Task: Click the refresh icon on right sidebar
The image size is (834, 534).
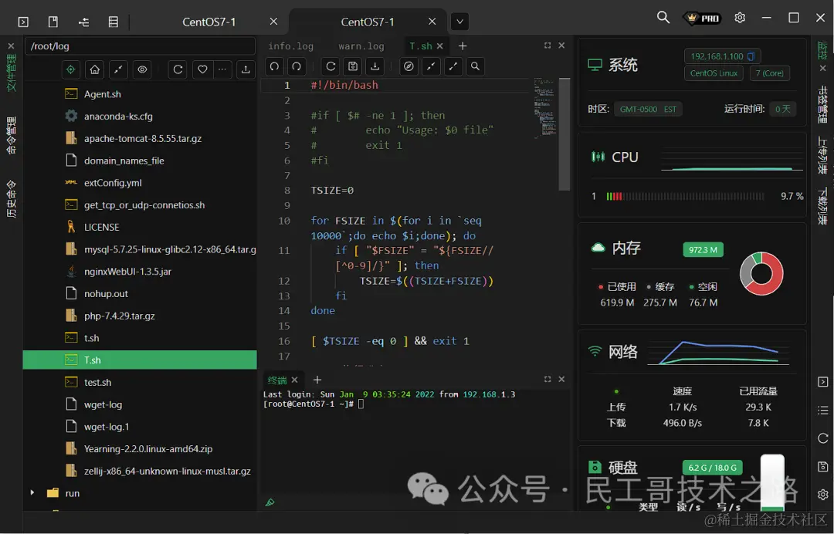Action: click(x=823, y=438)
